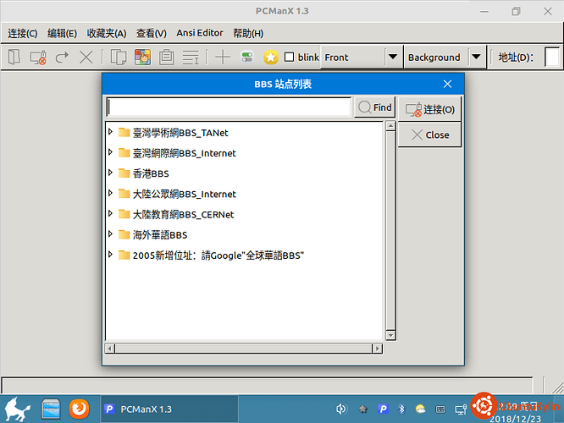This screenshot has height=423, width=564.
Task: Click the 香港BBS folder icon
Action: (x=124, y=173)
